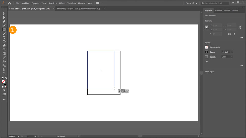
Task: Open the Effetto menu
Action: pos(62,3)
